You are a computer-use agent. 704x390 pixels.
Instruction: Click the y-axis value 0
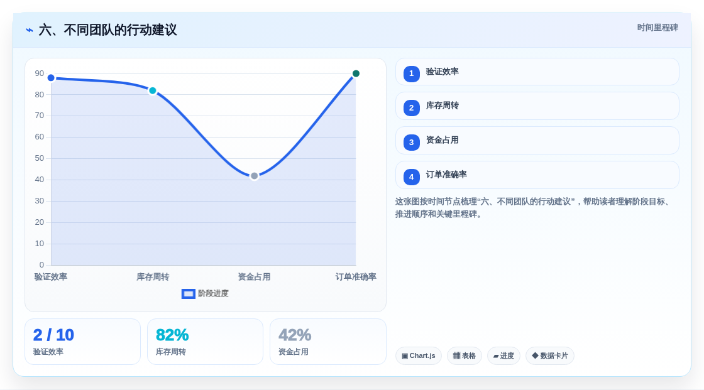tap(41, 265)
